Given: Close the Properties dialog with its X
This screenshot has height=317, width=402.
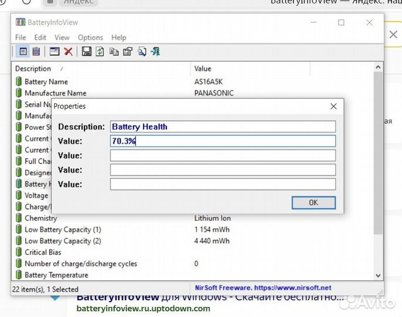Looking at the screenshot, I should coord(333,106).
